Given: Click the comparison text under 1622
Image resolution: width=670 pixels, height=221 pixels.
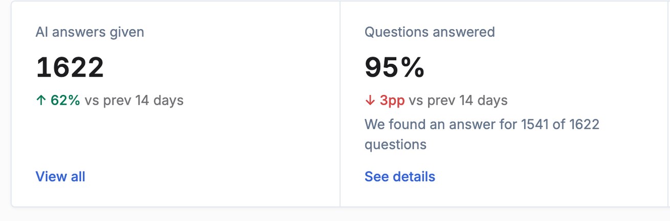Looking at the screenshot, I should click(134, 100).
